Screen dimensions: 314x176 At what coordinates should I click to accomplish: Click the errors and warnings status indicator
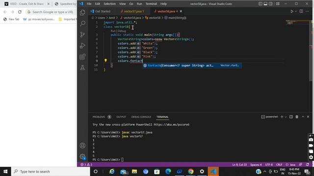pos(86,165)
